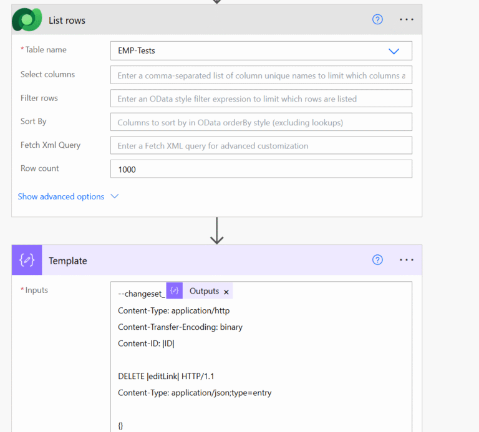Image resolution: width=479 pixels, height=432 pixels.
Task: Click the Row count label
Action: click(40, 168)
